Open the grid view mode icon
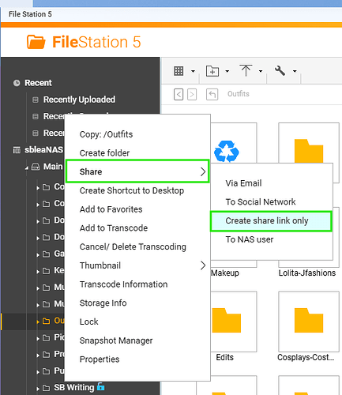This screenshot has width=342, height=395. coord(179,71)
